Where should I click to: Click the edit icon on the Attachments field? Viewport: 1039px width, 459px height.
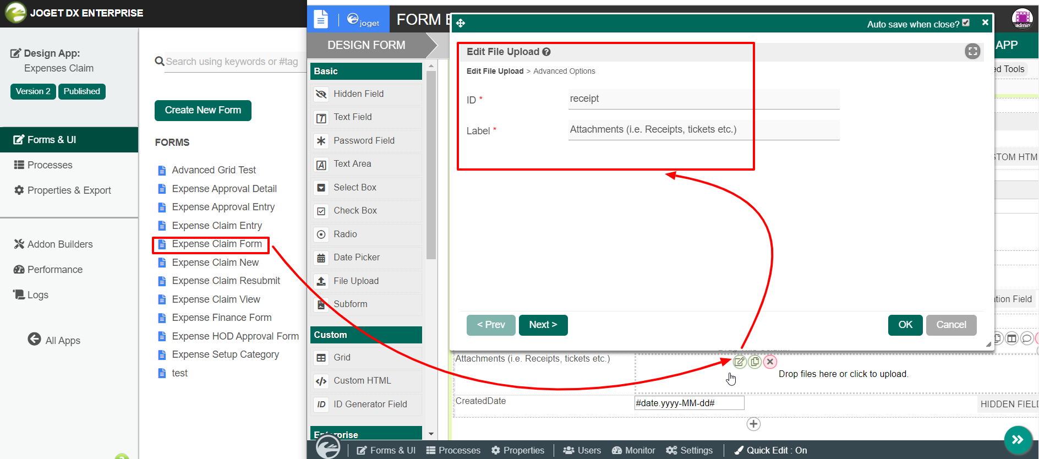click(x=740, y=362)
